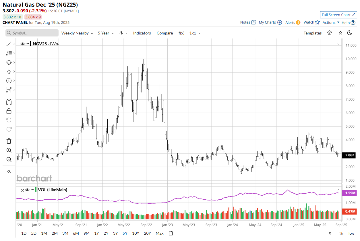Set range to 1D
This screenshot has height=241, width=360.
click(24, 233)
